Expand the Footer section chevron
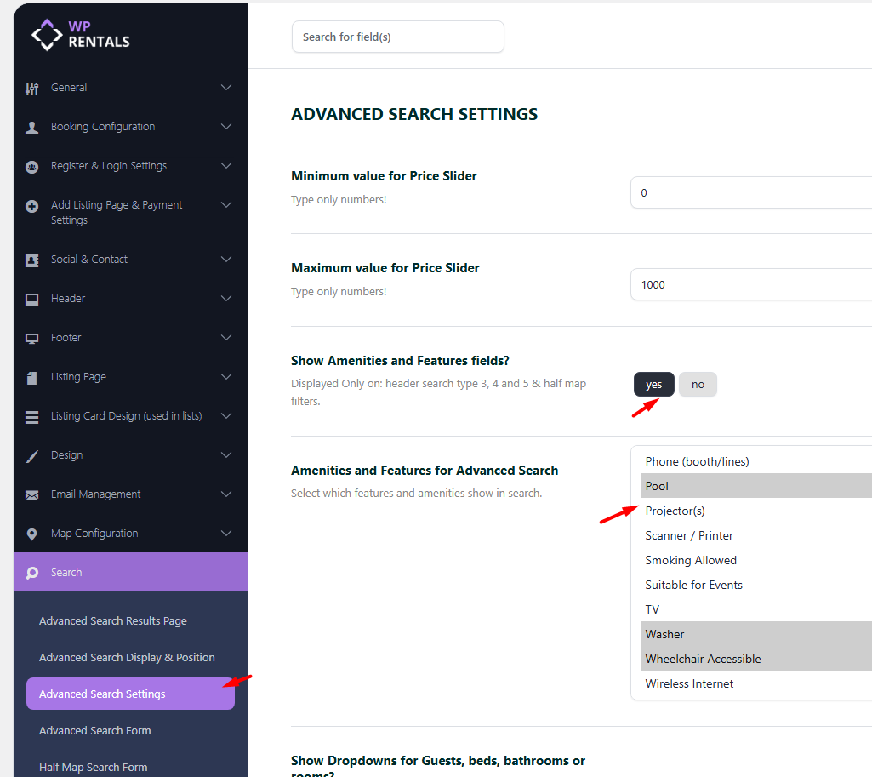The image size is (872, 777). 226,338
